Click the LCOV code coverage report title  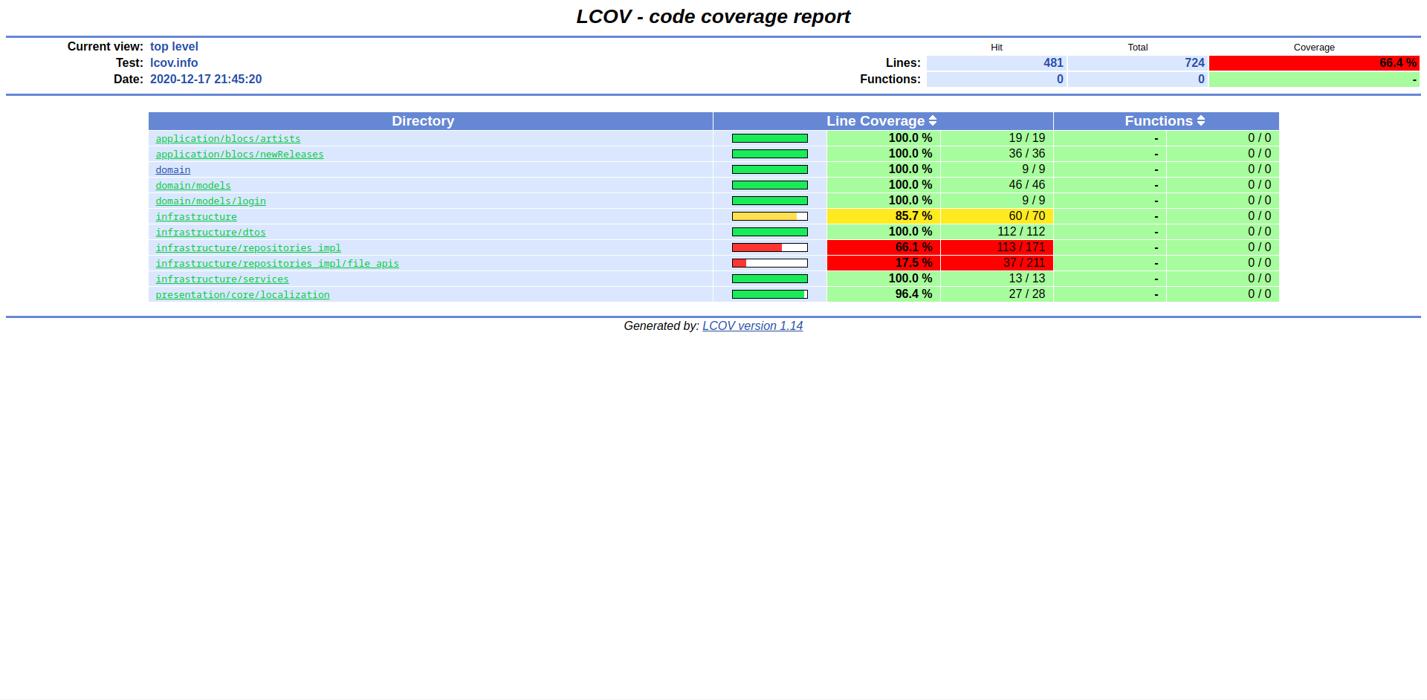(713, 16)
